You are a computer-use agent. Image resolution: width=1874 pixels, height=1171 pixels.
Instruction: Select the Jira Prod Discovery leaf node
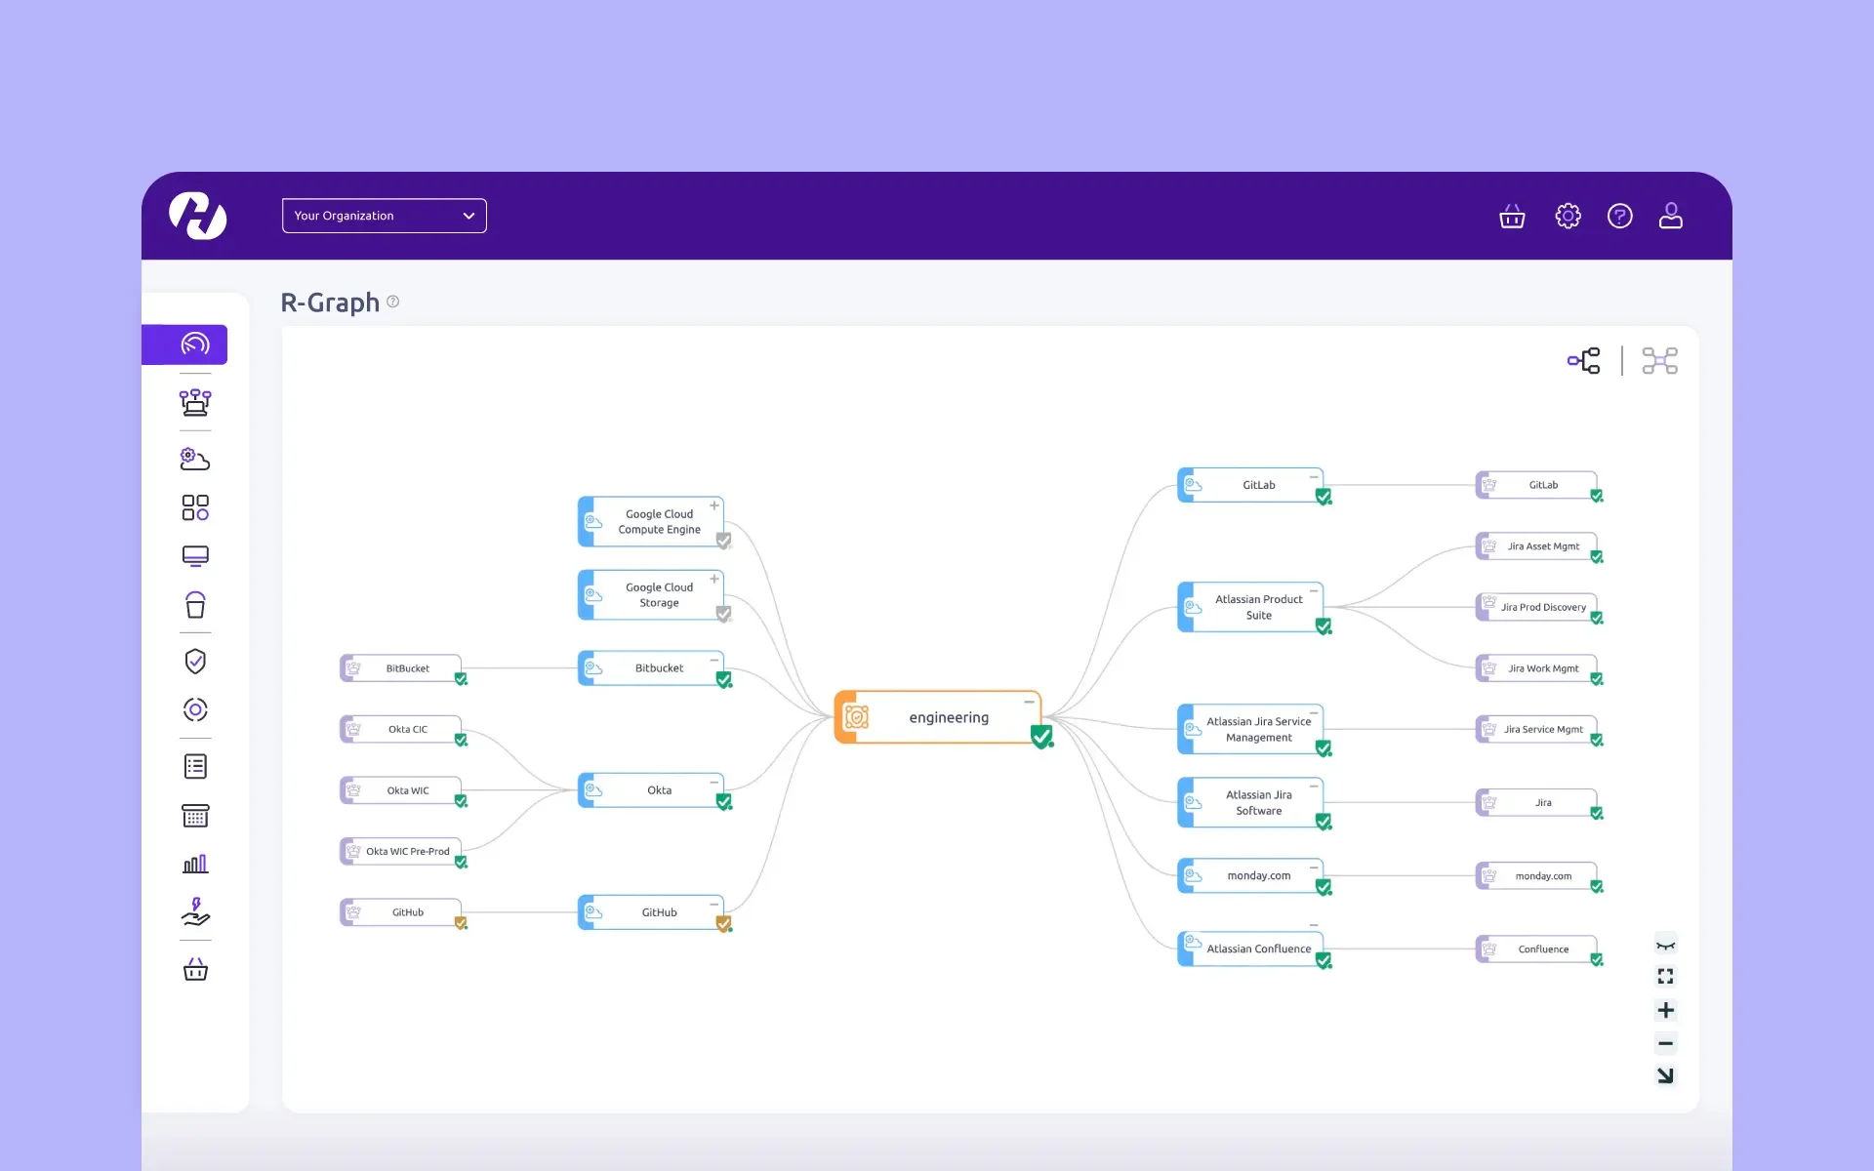pos(1536,607)
